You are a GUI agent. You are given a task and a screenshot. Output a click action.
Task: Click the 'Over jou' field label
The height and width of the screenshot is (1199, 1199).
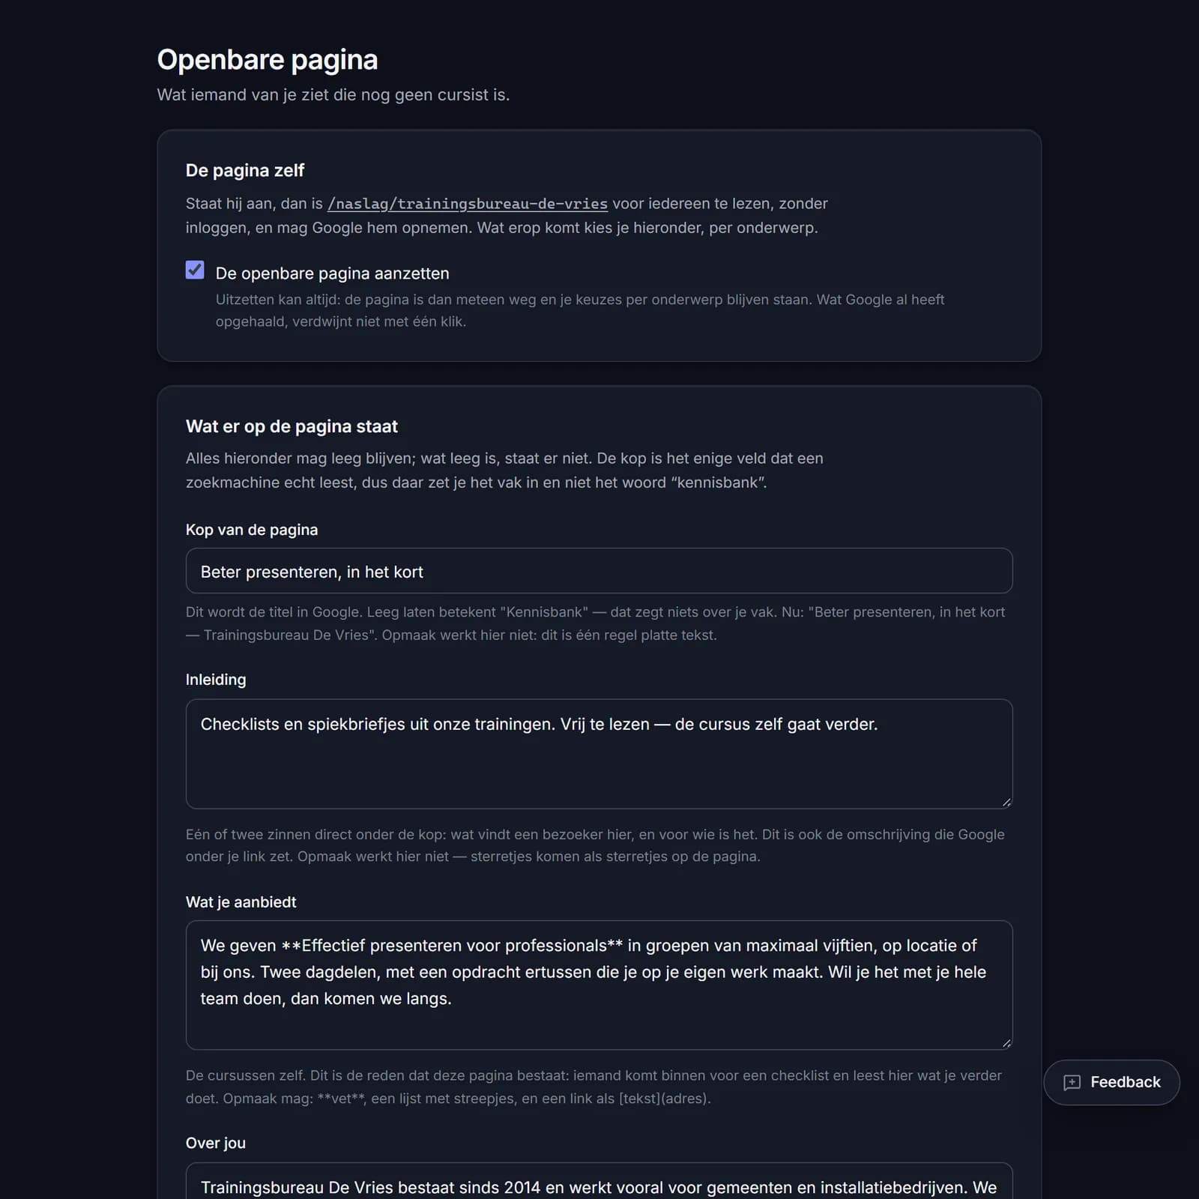216,1143
